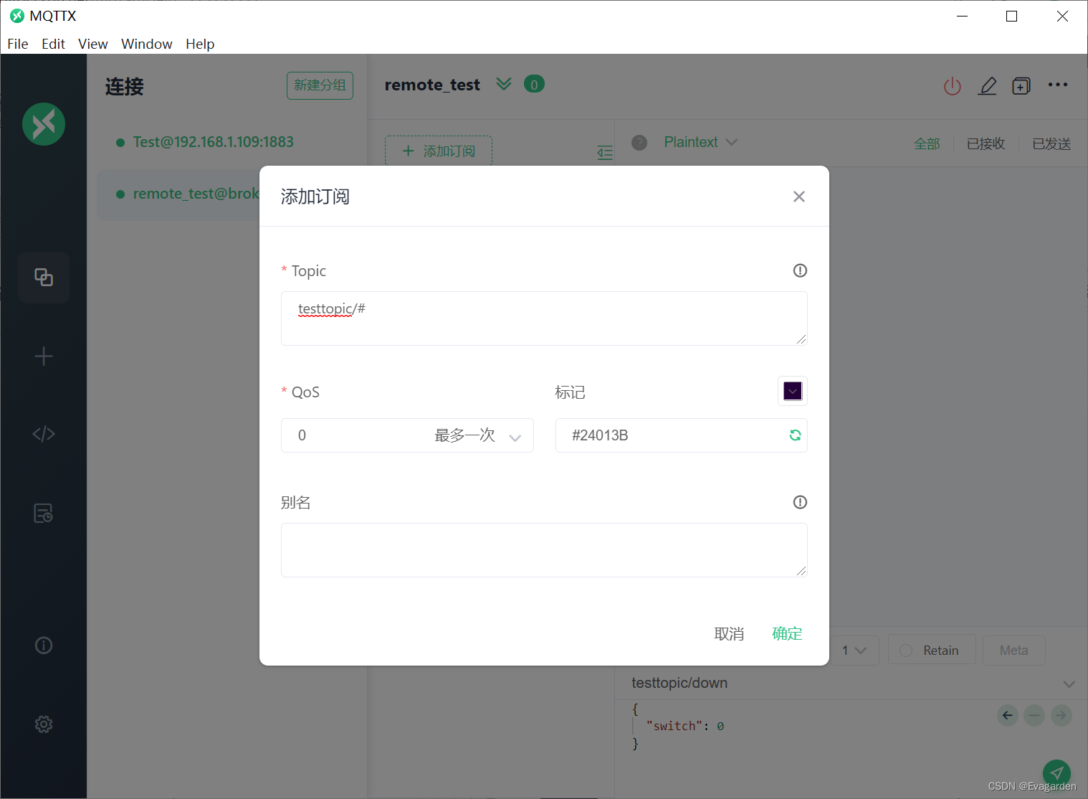Create a new connection with the sidebar plus icon
1088x799 pixels.
44,356
